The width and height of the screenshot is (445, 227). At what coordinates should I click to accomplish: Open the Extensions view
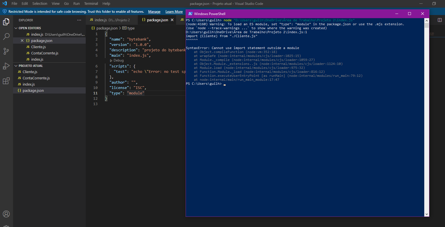(x=6, y=81)
